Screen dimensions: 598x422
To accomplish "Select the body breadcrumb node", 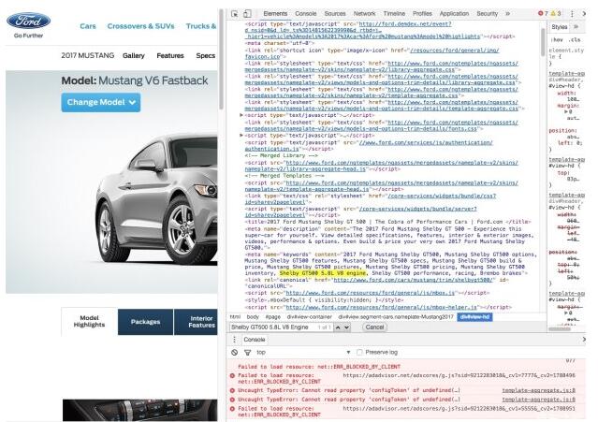I will 253,317.
